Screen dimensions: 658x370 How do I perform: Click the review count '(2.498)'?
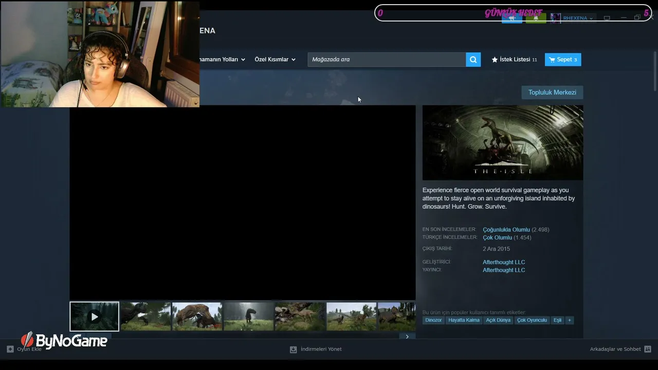540,230
